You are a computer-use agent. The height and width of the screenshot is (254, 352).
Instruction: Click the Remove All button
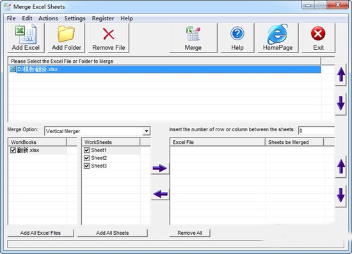point(190,233)
